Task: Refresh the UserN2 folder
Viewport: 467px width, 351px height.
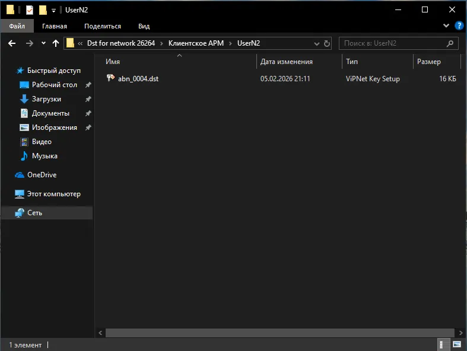Action: tap(327, 43)
